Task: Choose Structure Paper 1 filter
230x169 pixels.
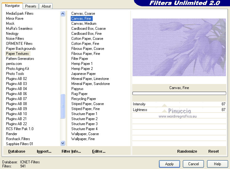Action: click(84, 114)
